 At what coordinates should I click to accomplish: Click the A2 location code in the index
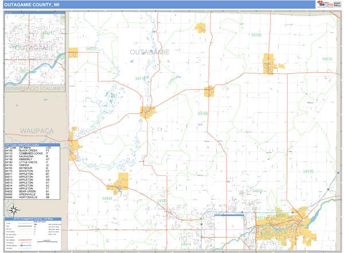click(48, 185)
